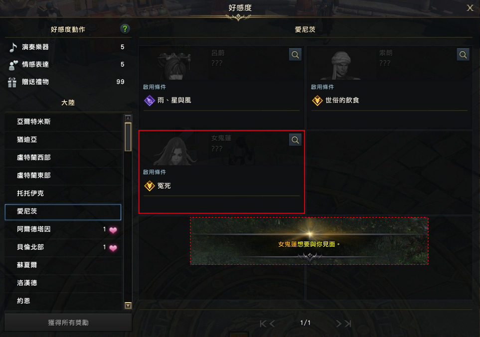Click the pink heart next to 阿爾德塔因
This screenshot has height=337, width=480.
point(113,230)
